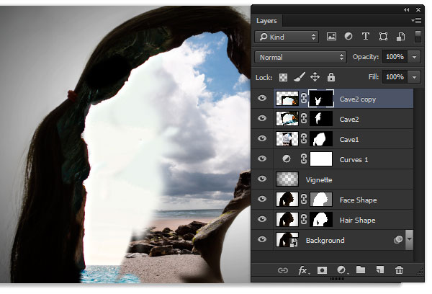Screen dimensions: 432x294
Task: Filter layers by type layers icon
Action: pyautogui.click(x=365, y=37)
